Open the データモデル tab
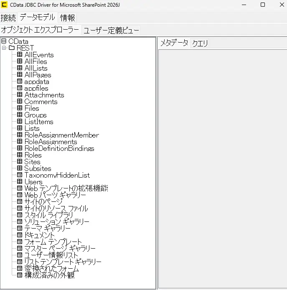 point(37,18)
